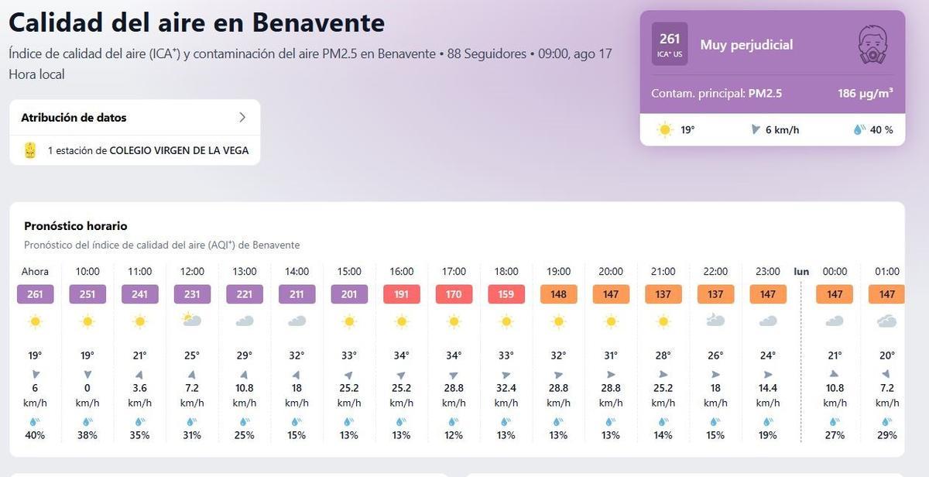Click the humidity droplet icon under 18:00
The height and width of the screenshot is (477, 929).
pos(506,422)
